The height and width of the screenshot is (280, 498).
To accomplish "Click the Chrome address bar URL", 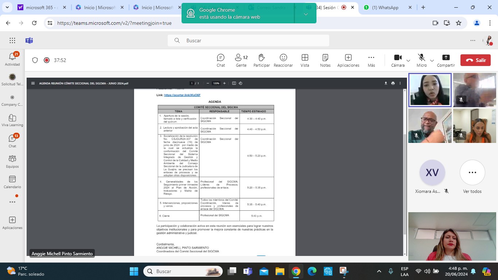I will [x=114, y=23].
